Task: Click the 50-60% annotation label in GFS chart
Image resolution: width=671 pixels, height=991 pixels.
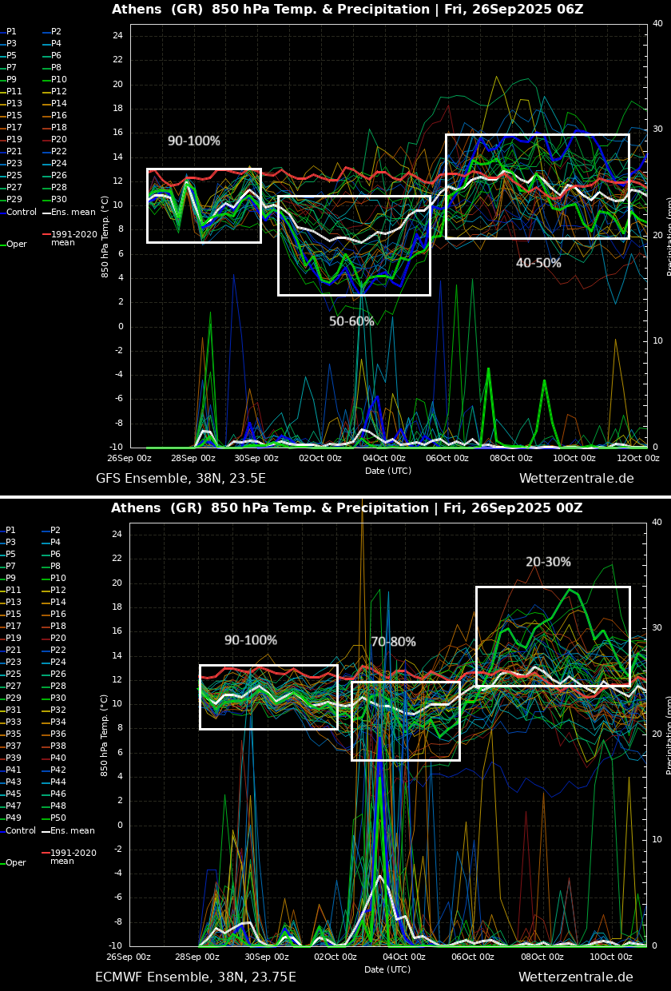Action: click(351, 321)
